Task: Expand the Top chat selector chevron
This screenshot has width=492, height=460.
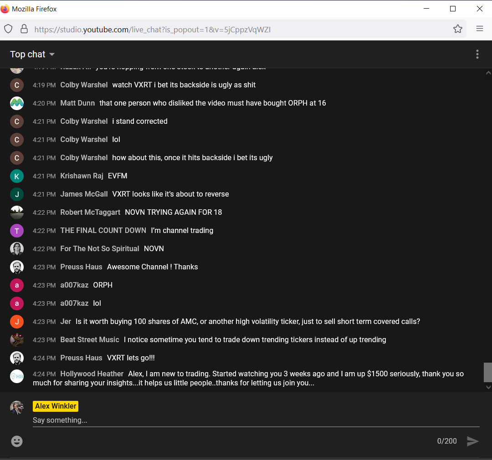Action: [x=51, y=54]
